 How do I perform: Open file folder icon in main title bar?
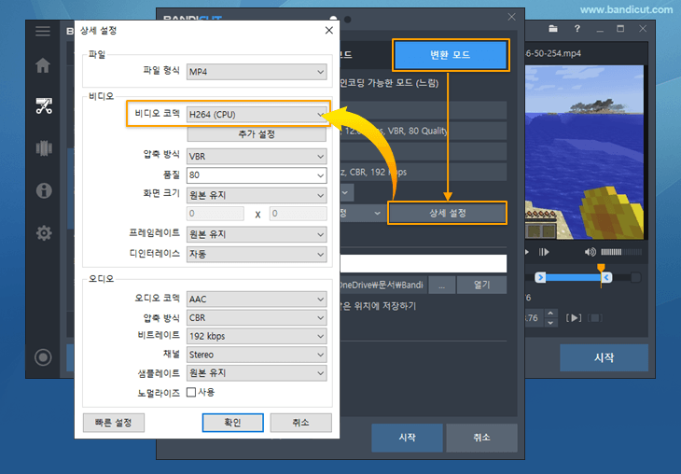(553, 29)
